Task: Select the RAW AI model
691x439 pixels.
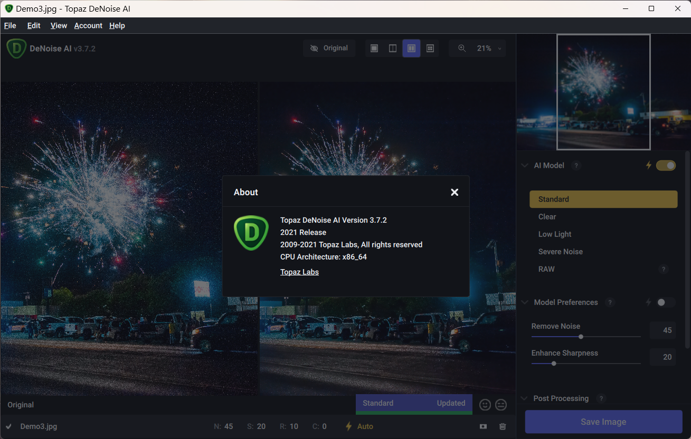Action: click(x=546, y=269)
